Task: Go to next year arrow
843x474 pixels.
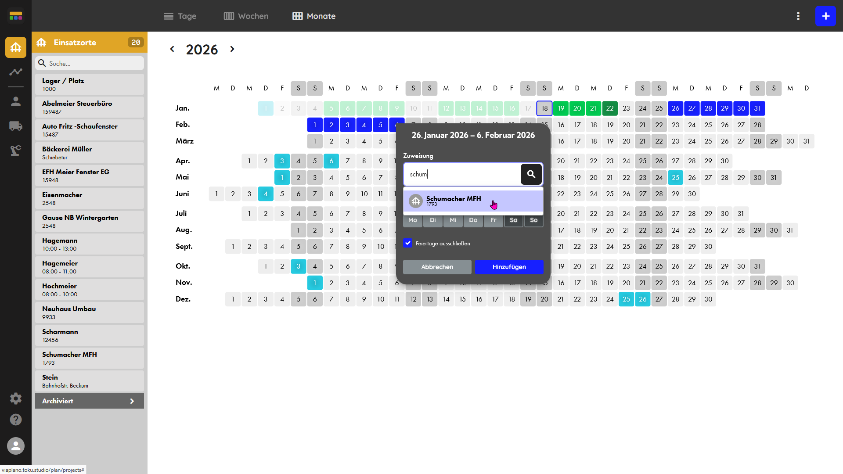Action: pos(232,49)
